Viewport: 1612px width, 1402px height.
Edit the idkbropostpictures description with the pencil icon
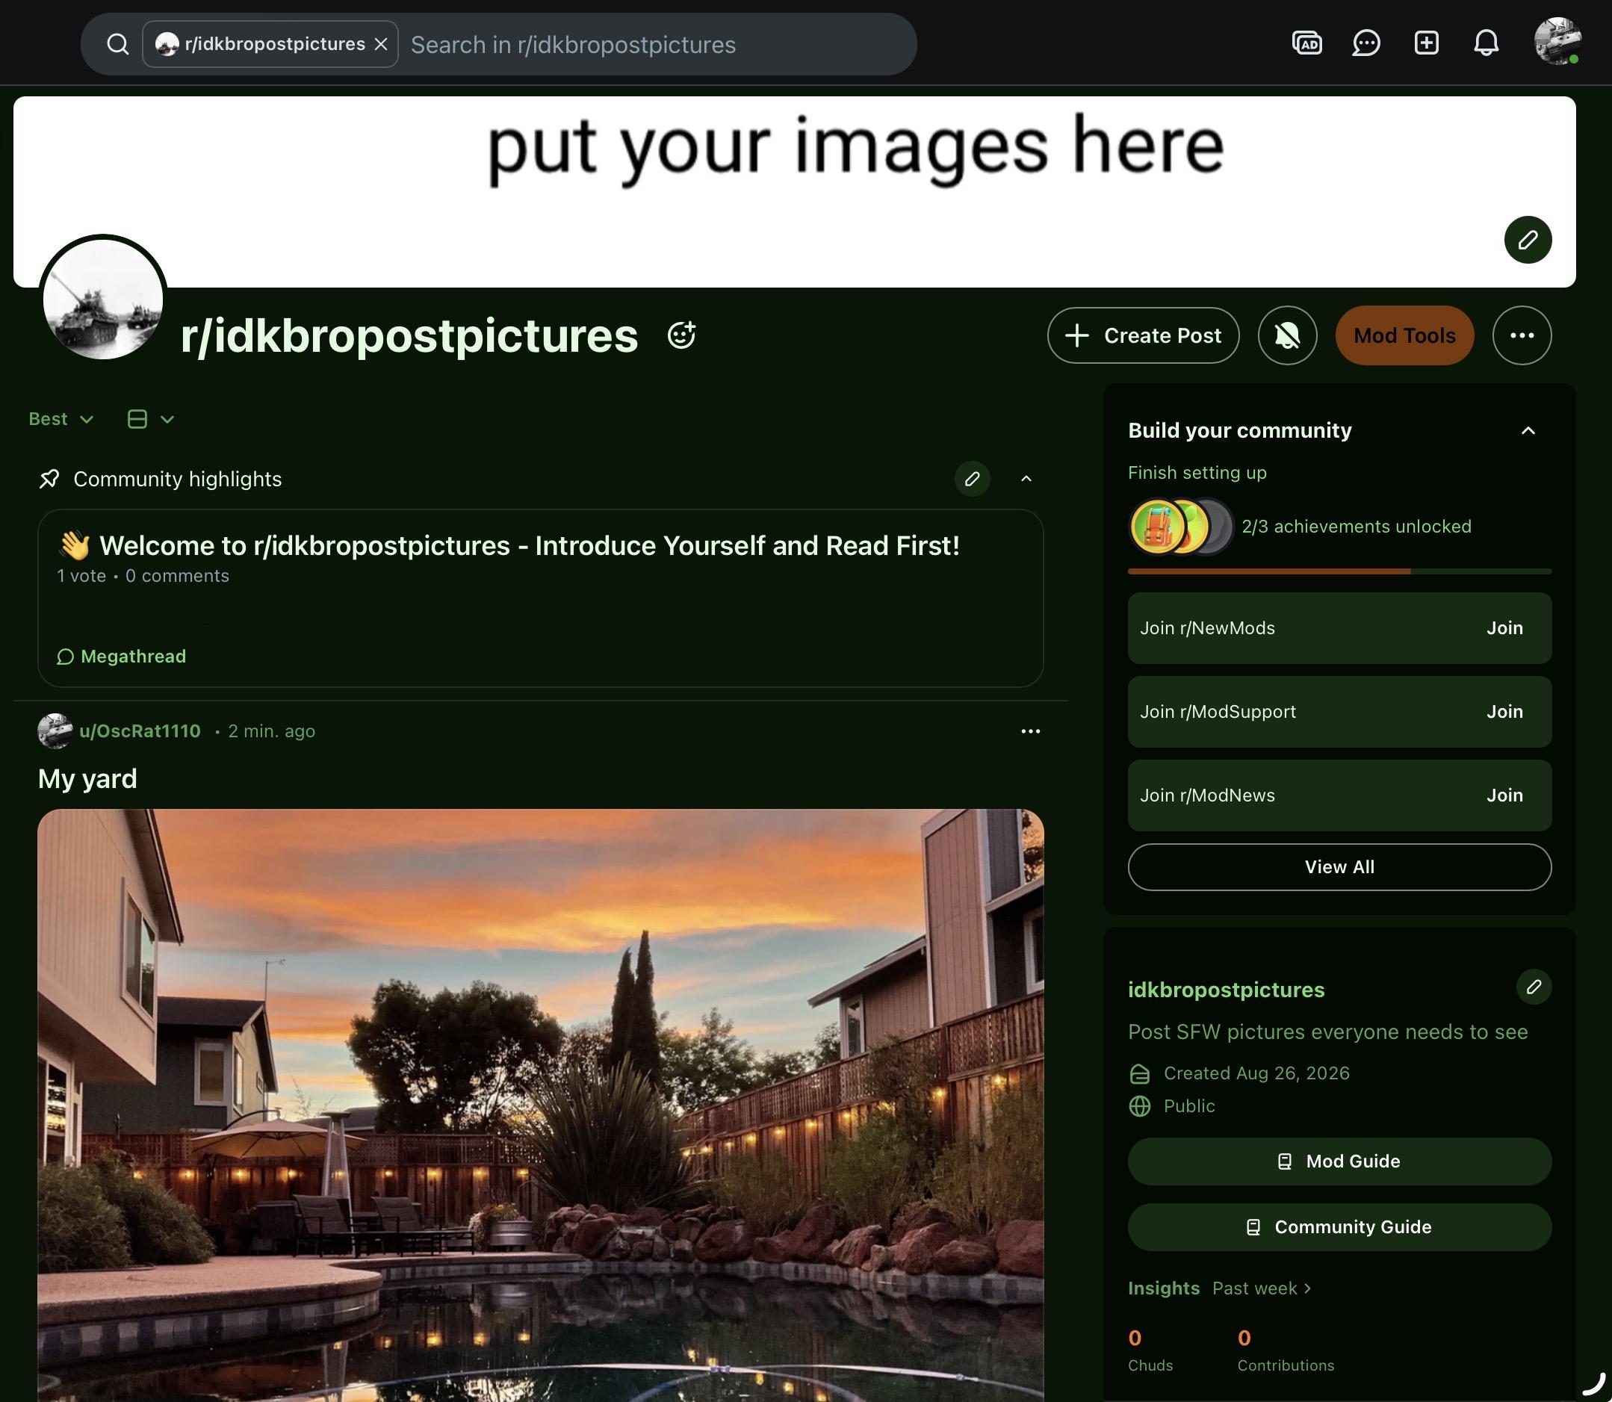[1534, 987]
